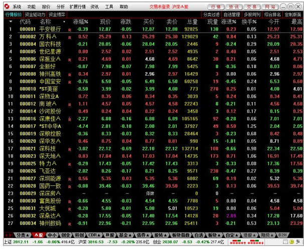Click the 创业 index value 2038.07
304x250 pixels.
point(170,242)
